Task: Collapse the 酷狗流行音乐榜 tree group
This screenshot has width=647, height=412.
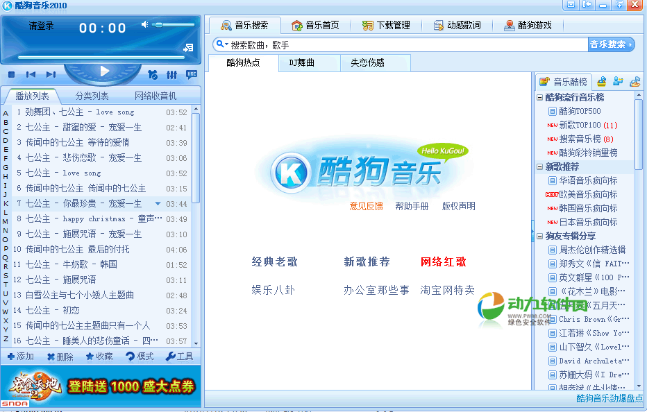Action: (x=540, y=98)
